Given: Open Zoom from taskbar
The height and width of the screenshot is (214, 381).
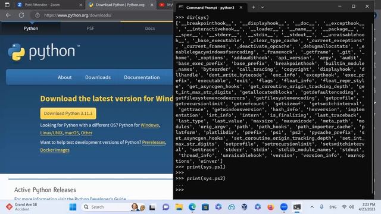Looking at the screenshot, I should coord(284,207).
